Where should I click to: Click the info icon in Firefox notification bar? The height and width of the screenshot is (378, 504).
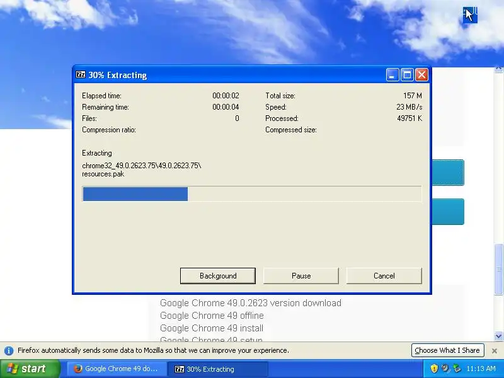pyautogui.click(x=9, y=350)
